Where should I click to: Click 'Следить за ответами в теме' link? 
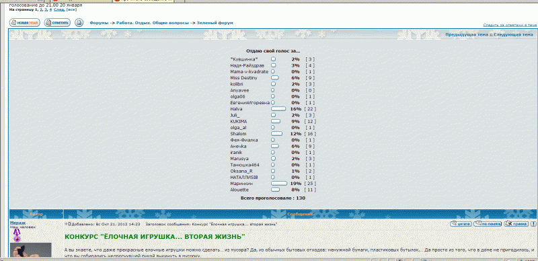[510, 25]
